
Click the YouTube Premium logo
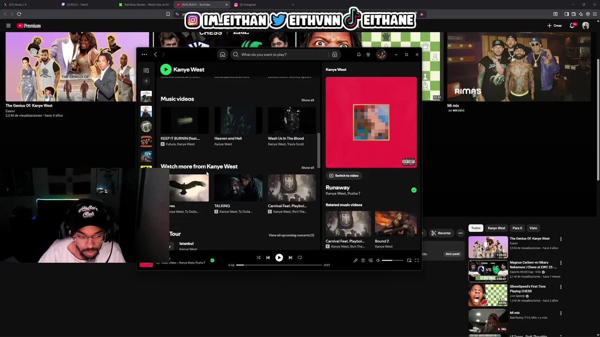click(29, 26)
